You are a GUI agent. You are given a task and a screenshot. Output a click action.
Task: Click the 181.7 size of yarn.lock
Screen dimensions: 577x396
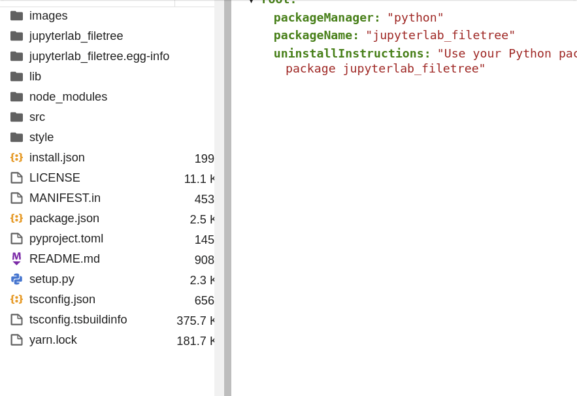pos(191,341)
